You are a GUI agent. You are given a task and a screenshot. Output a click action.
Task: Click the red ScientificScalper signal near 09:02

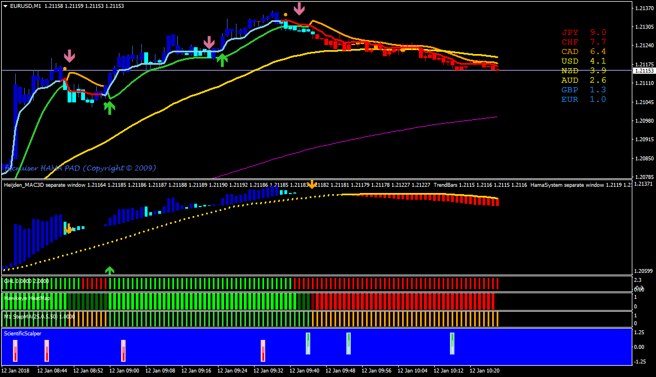[x=123, y=350]
